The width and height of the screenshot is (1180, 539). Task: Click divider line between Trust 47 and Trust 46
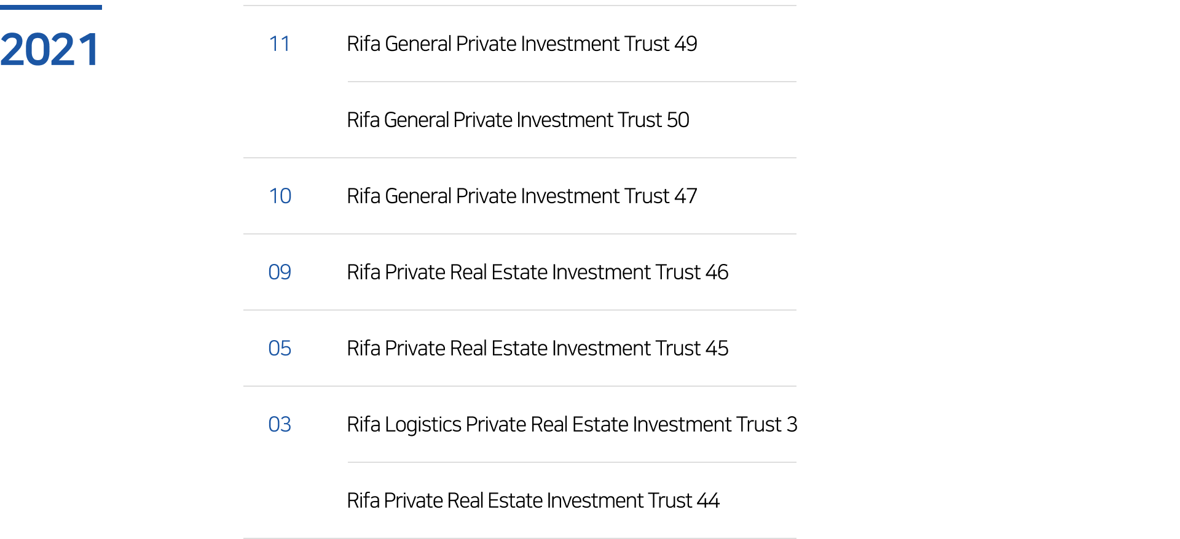point(519,234)
